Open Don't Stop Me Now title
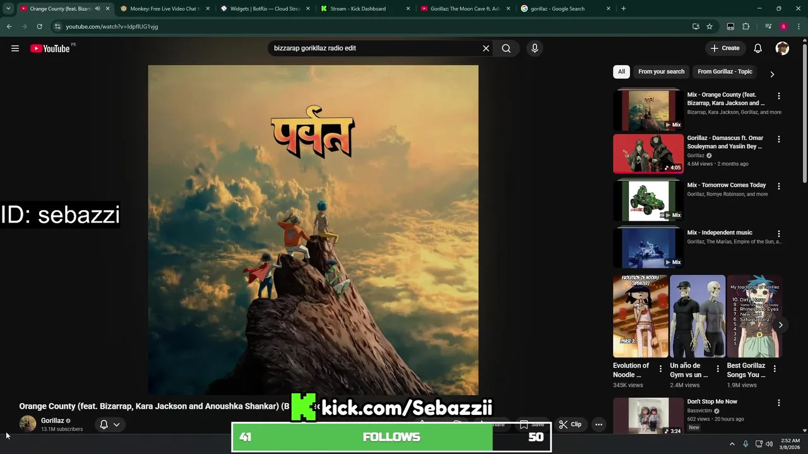Screen dimensions: 808x454 point(712,402)
